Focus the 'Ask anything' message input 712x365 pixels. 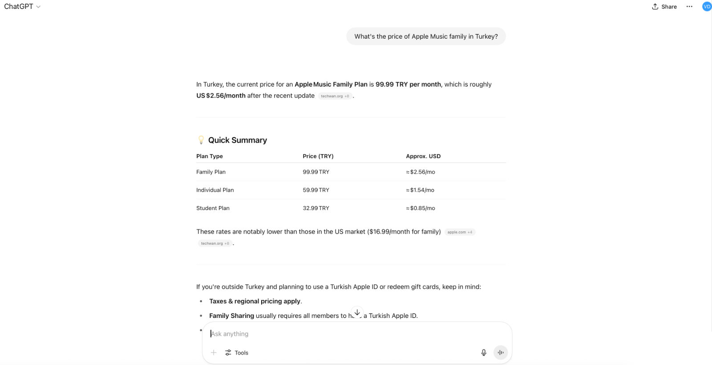356,334
